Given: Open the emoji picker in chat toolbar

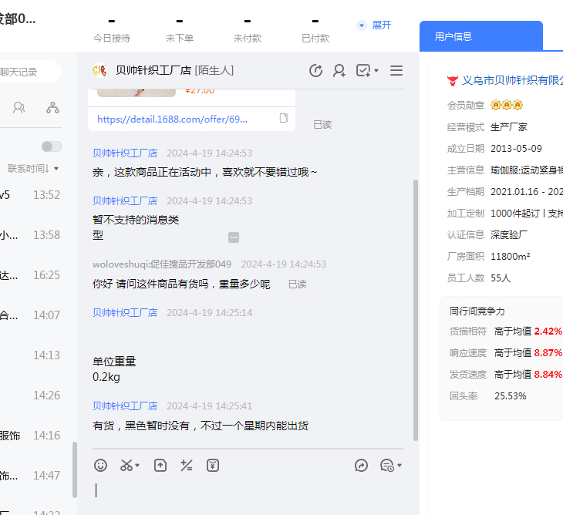Looking at the screenshot, I should [x=100, y=465].
